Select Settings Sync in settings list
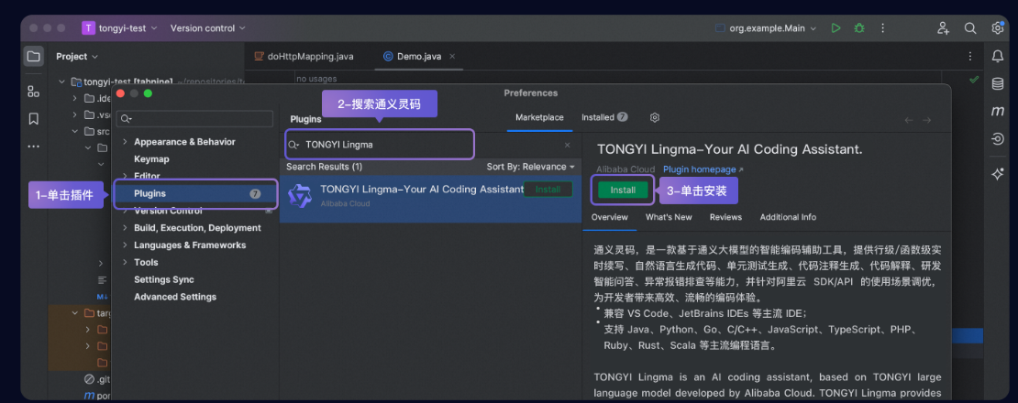The height and width of the screenshot is (403, 1018). coord(163,280)
